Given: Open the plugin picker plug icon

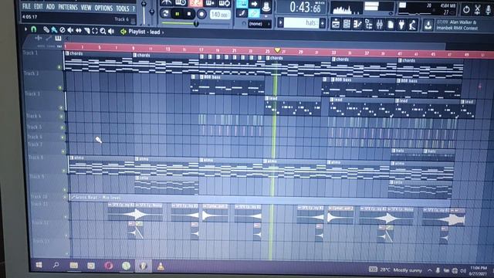Looking at the screenshot, I should [401, 24].
